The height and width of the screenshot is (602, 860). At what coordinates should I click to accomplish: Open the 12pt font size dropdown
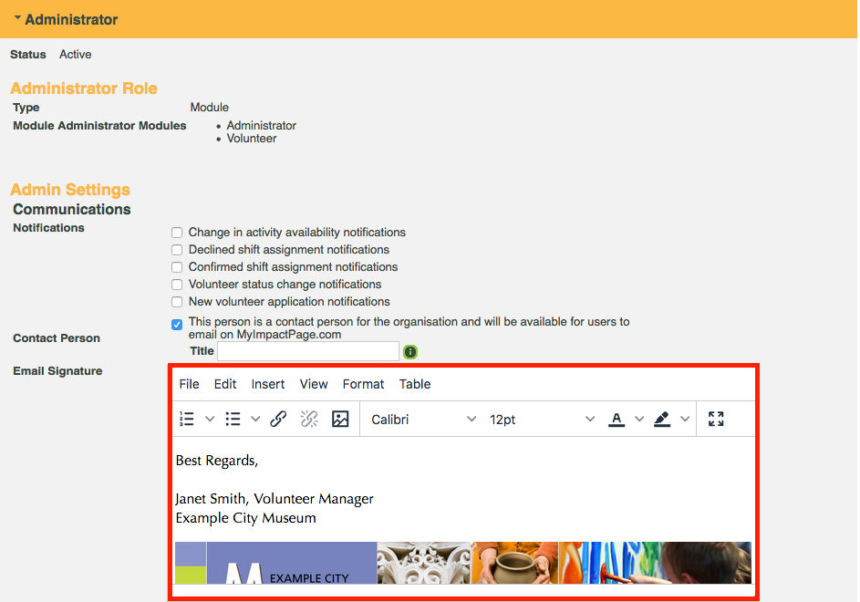pyautogui.click(x=542, y=420)
